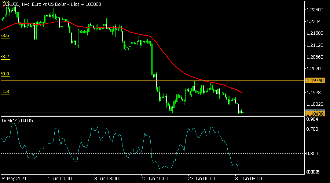The image size is (330, 183).
Task: Click the 1.21580 price scale value
Action: (315, 33)
